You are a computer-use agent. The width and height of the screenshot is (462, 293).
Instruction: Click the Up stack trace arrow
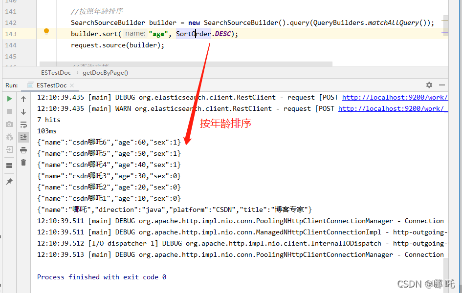23,99
